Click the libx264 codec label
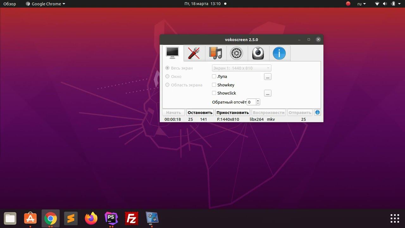The image size is (405, 228). point(257,119)
